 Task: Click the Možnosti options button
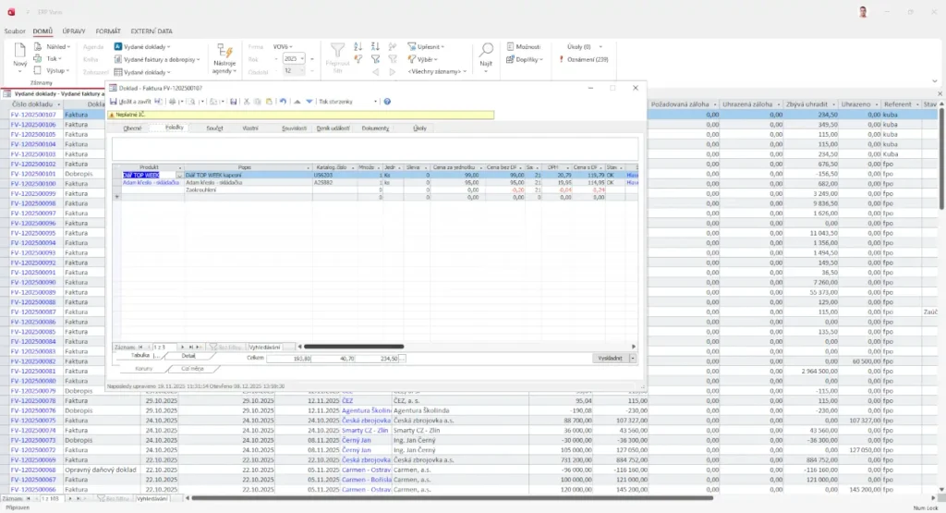(x=524, y=46)
